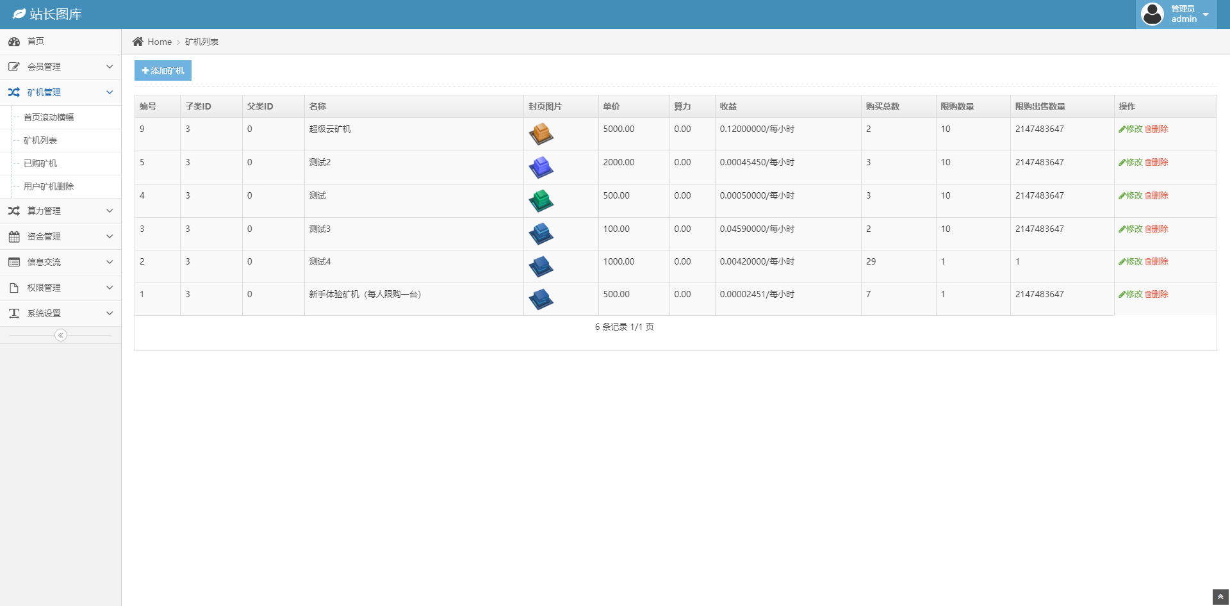Click the green miner image for 测试
Viewport: 1230px width, 606px height.
pos(541,201)
